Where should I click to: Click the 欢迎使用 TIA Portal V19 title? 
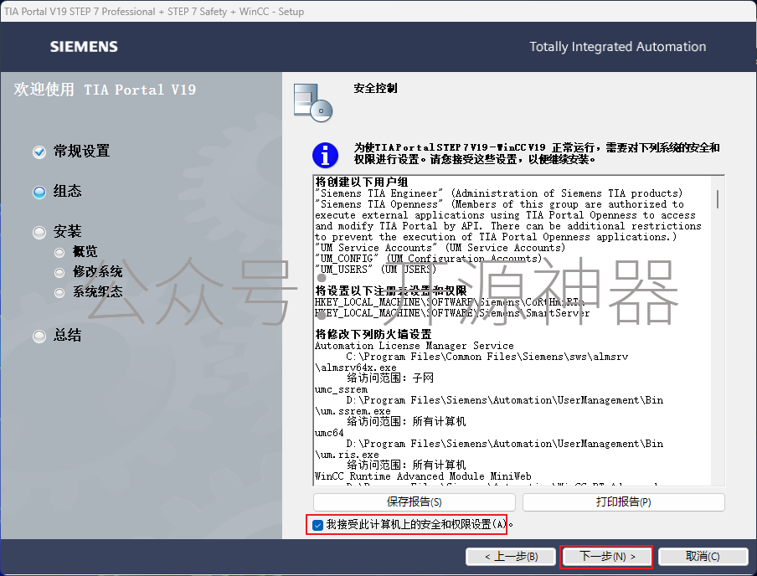tap(105, 90)
